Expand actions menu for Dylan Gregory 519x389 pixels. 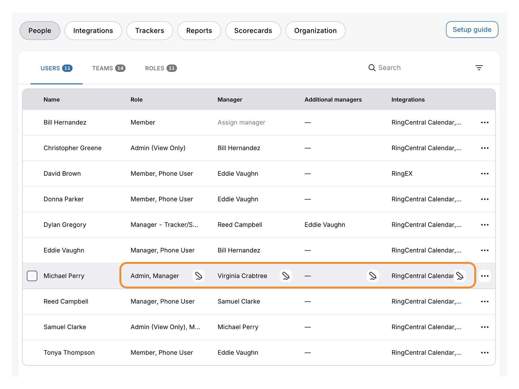point(485,225)
